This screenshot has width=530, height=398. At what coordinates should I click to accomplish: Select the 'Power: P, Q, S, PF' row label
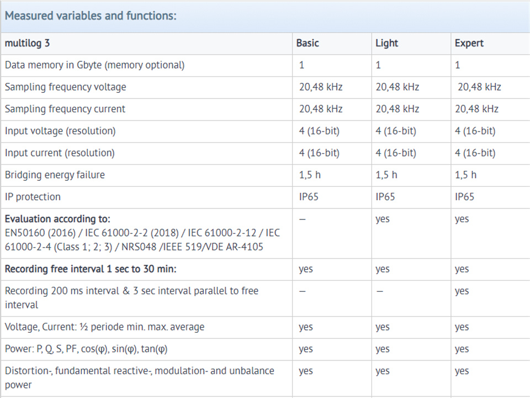coord(86,349)
